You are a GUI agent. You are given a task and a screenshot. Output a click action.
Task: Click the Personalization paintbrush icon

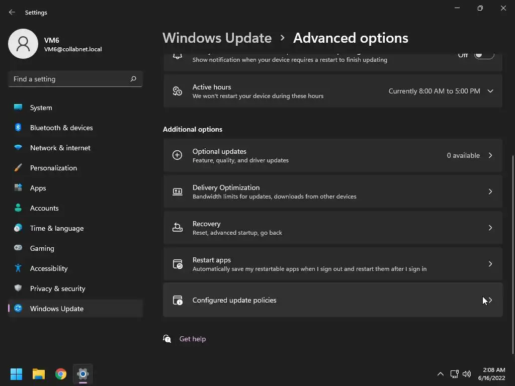(x=18, y=168)
